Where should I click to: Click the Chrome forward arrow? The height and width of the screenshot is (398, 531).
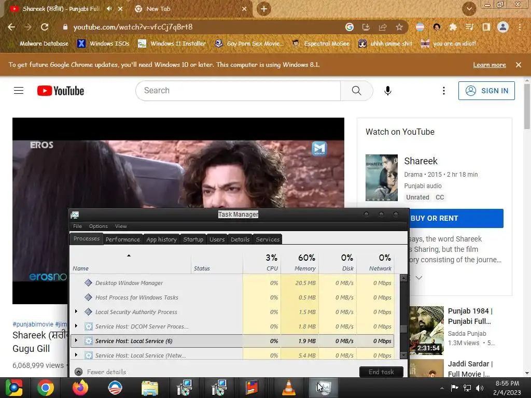[x=28, y=27]
